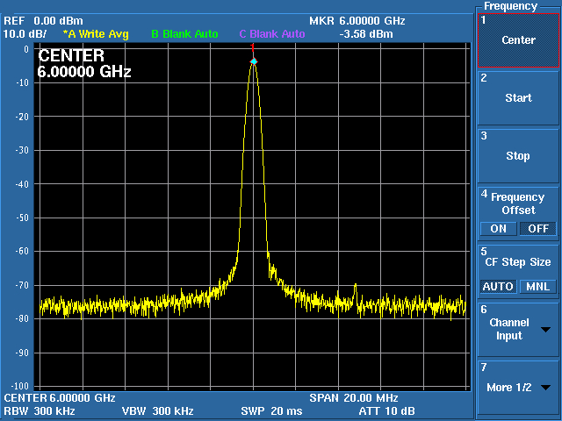Select the Stop frequency softkey
Viewport: 562px width, 421px height.
pyautogui.click(x=517, y=155)
